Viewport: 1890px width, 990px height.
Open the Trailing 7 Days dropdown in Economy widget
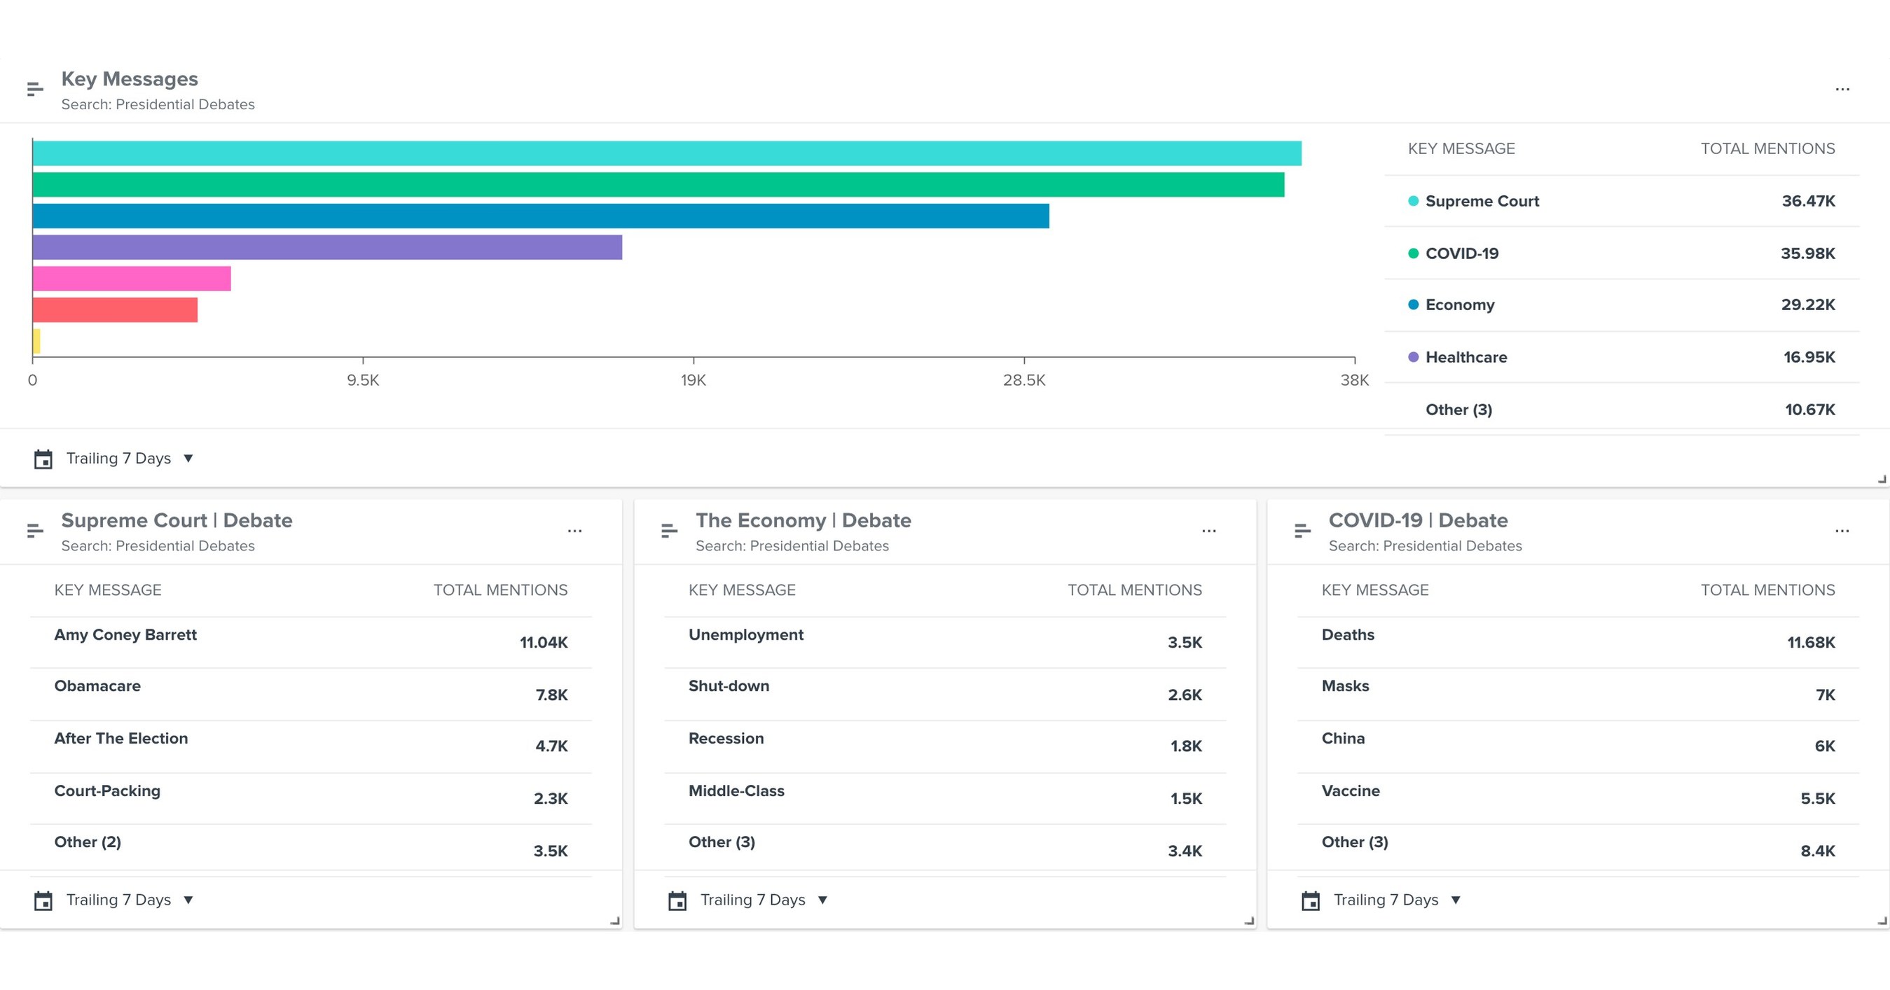tap(764, 900)
